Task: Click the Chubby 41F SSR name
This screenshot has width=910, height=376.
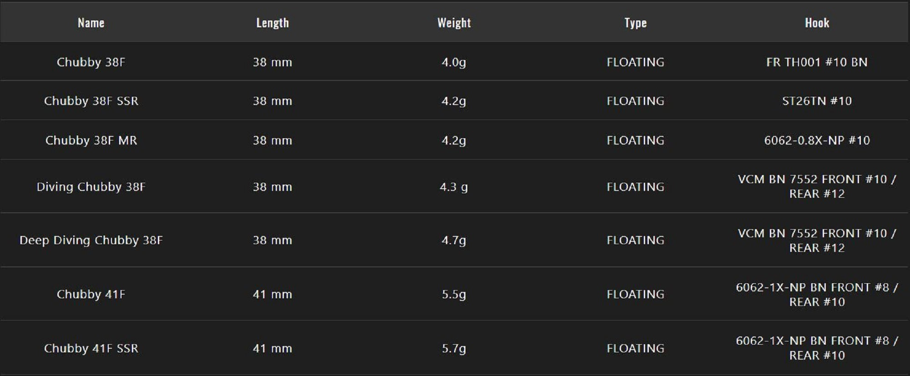Action: tap(91, 348)
